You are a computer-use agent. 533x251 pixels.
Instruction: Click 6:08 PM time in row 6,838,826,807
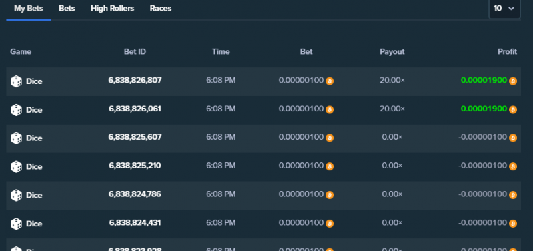pyautogui.click(x=221, y=80)
